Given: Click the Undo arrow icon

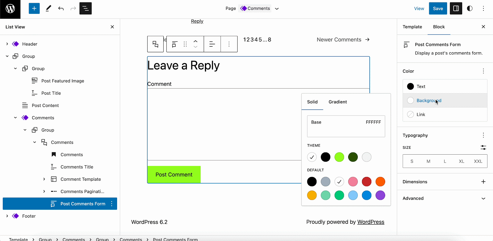Looking at the screenshot, I should point(61,9).
